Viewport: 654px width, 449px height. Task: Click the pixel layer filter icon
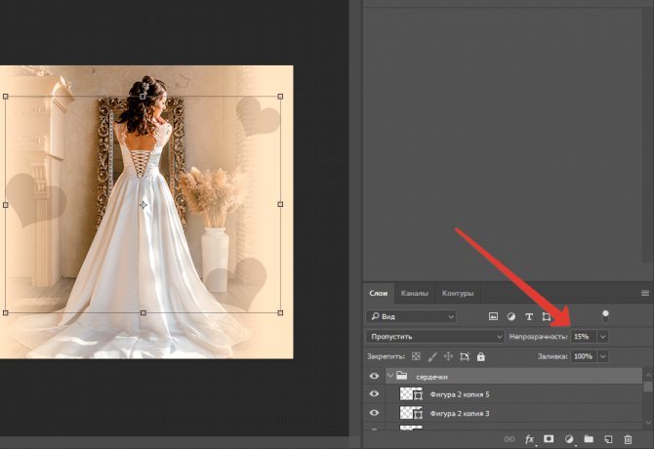[493, 316]
